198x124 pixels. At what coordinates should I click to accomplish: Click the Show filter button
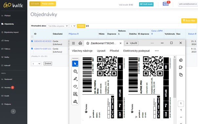(189, 21)
